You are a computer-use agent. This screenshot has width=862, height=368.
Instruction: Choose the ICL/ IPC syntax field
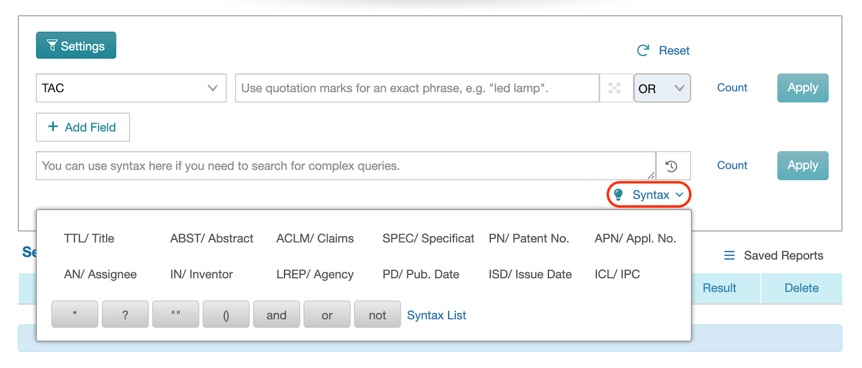tap(617, 274)
